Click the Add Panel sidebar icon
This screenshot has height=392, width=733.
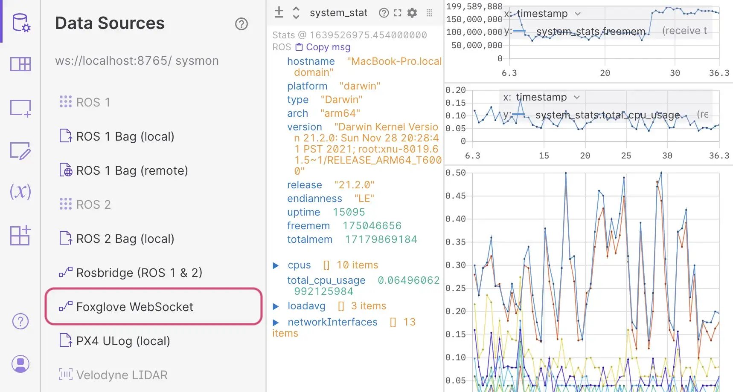coord(20,108)
